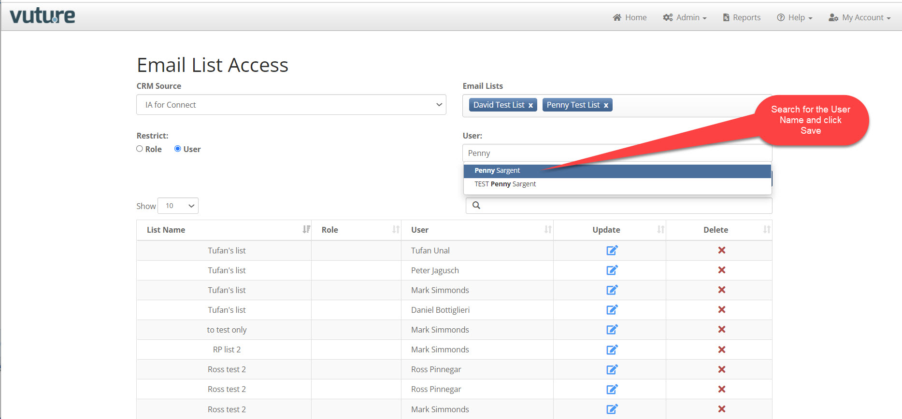Edit the 'to test only' row entry
Screen dimensions: 902x419
click(x=612, y=329)
